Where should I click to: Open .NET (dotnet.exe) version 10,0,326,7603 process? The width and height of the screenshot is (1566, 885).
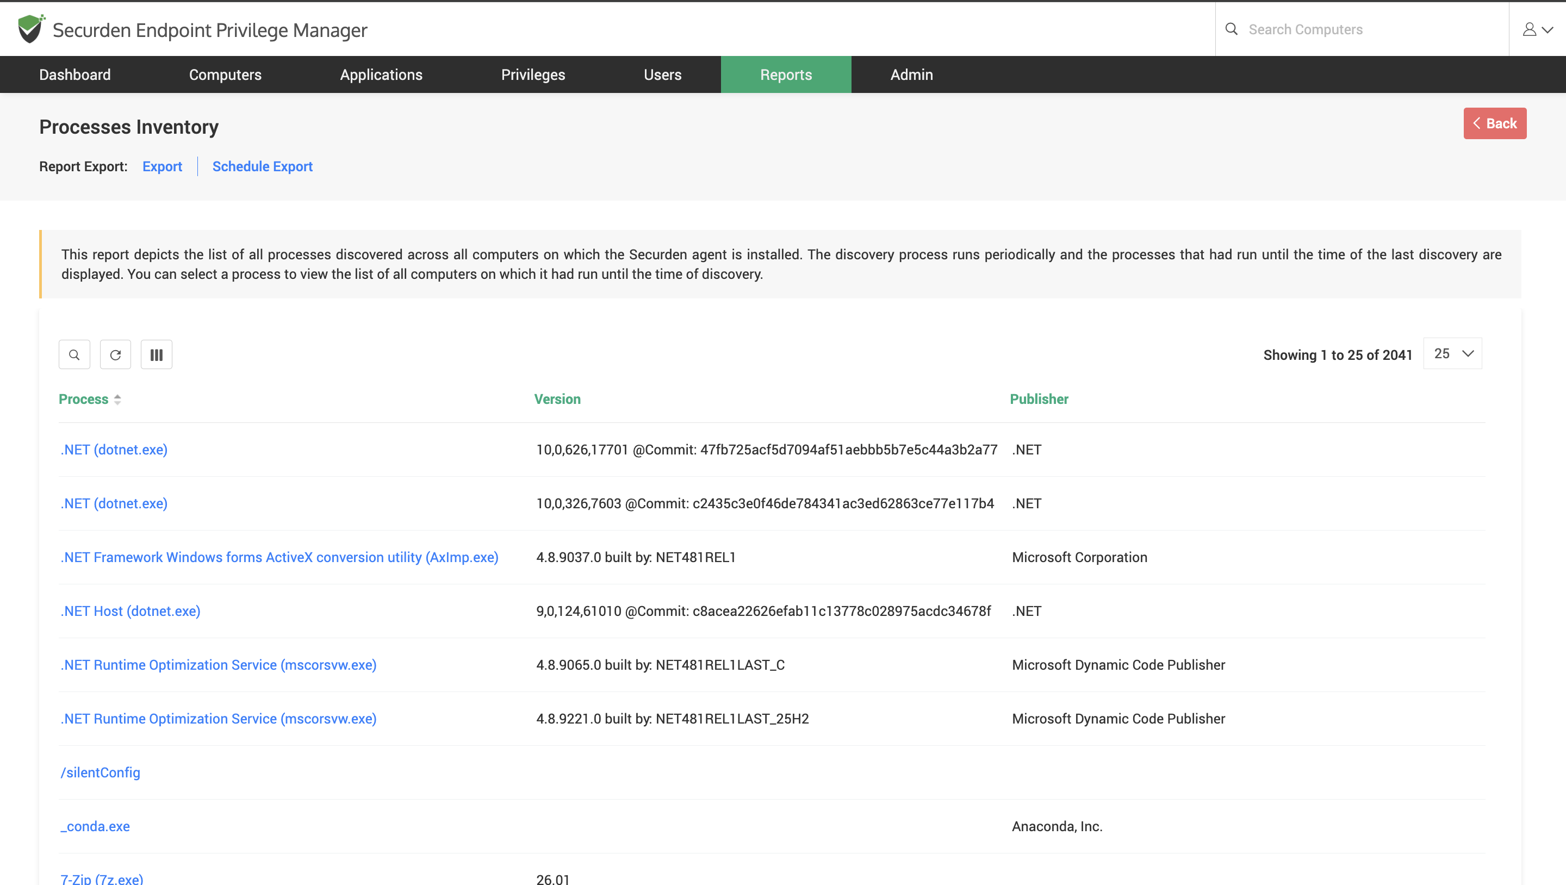point(114,503)
